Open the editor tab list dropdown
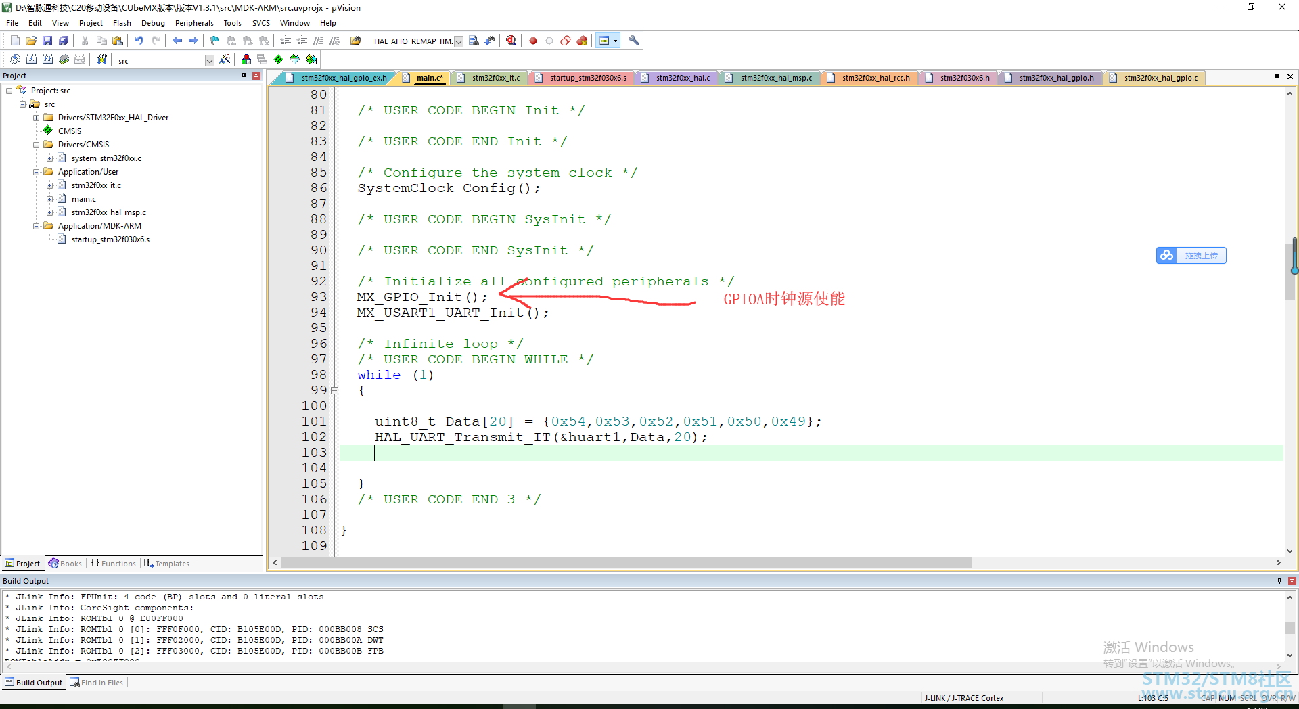 click(1277, 76)
